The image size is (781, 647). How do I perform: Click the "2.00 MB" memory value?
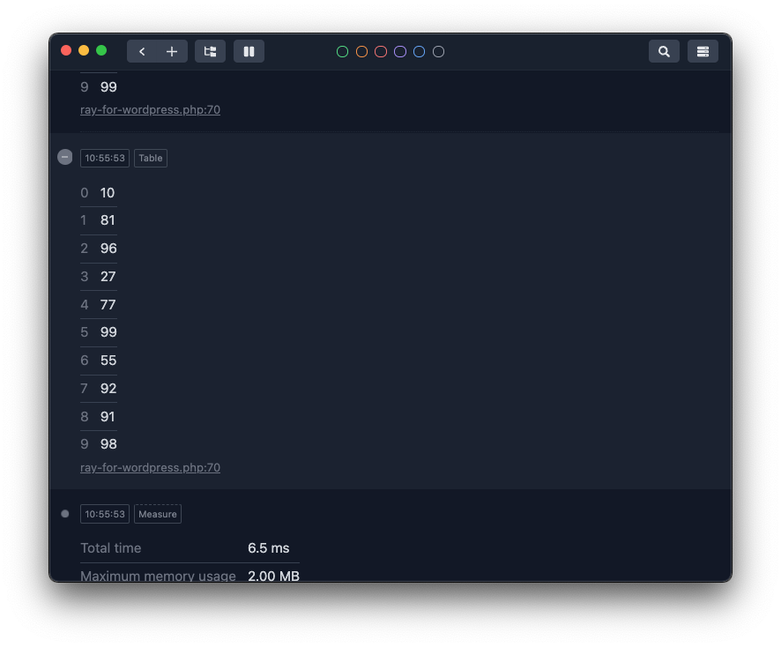pos(273,576)
